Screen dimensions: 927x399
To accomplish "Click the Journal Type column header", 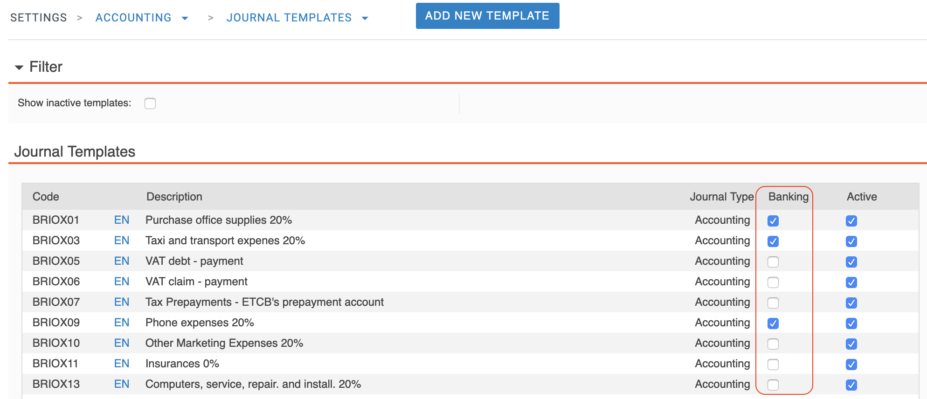I will (722, 197).
